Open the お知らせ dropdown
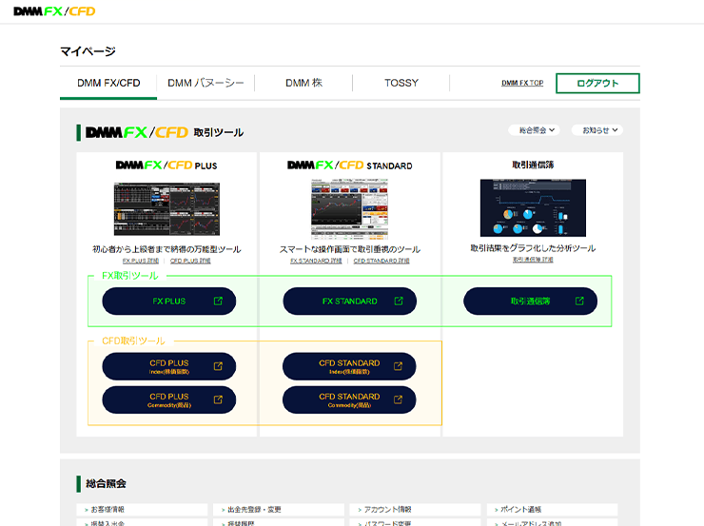This screenshot has height=526, width=704. [x=597, y=130]
